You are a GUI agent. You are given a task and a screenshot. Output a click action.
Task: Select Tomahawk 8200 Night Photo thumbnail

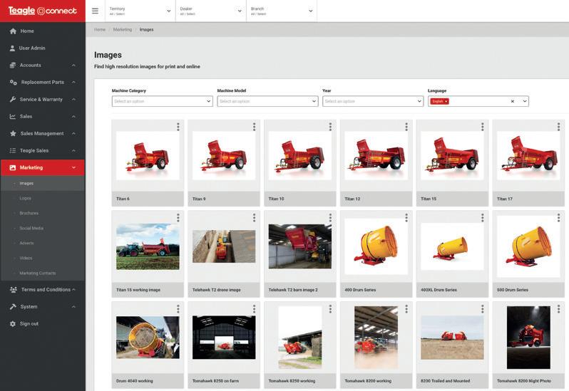[x=528, y=338]
